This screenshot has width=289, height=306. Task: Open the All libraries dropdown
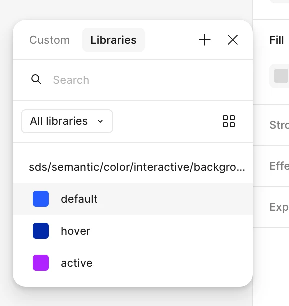tap(67, 121)
